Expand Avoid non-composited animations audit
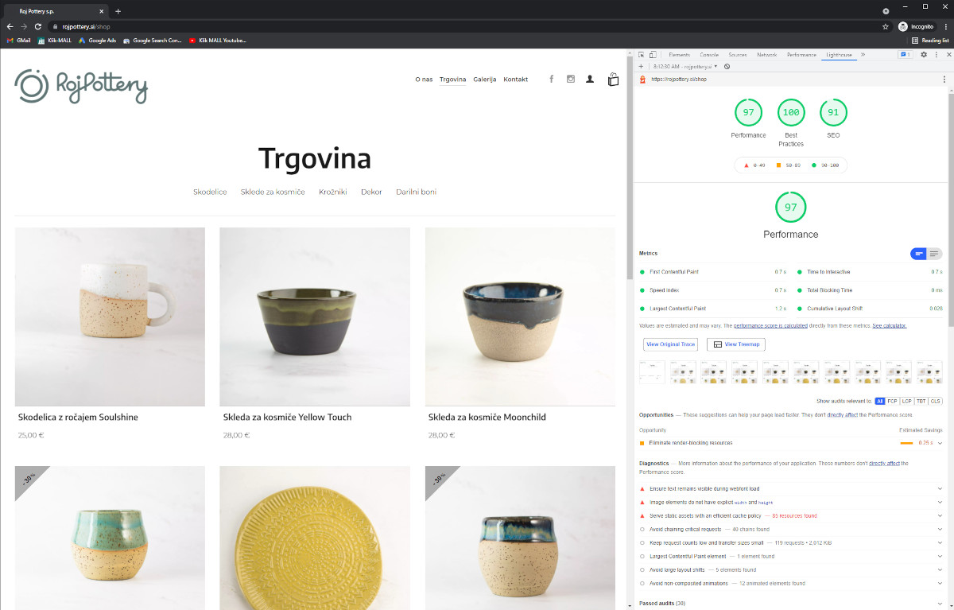The width and height of the screenshot is (954, 610). coord(791,584)
